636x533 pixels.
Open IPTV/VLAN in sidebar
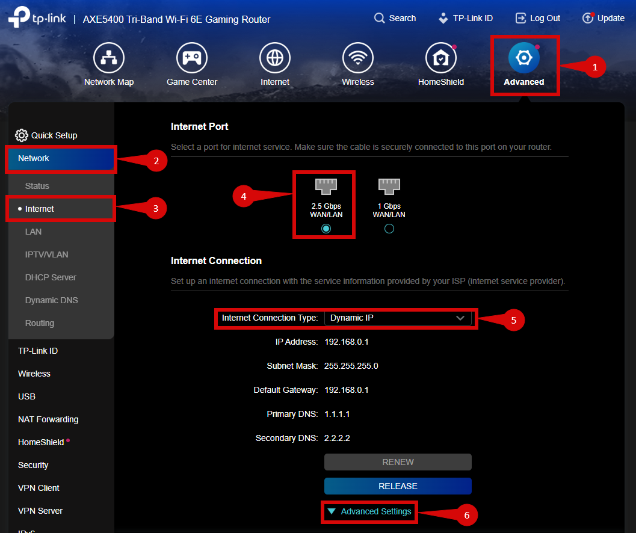click(47, 254)
